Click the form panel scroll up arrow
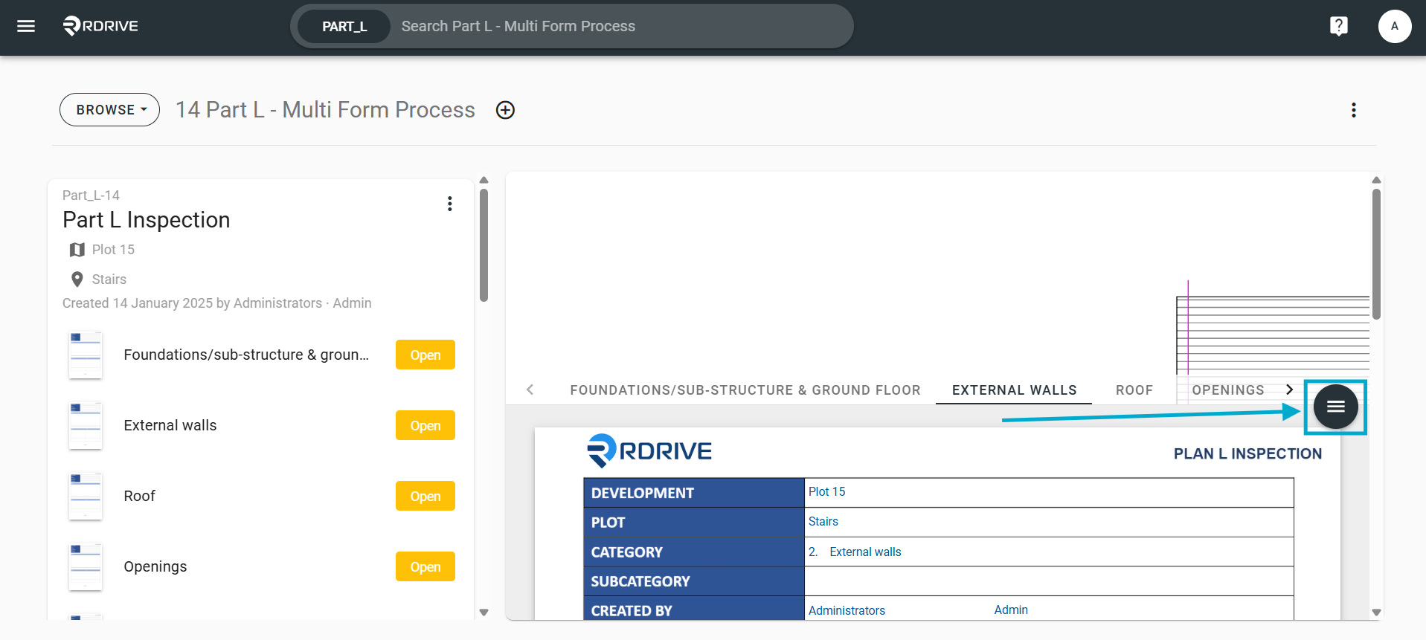 tap(1376, 180)
